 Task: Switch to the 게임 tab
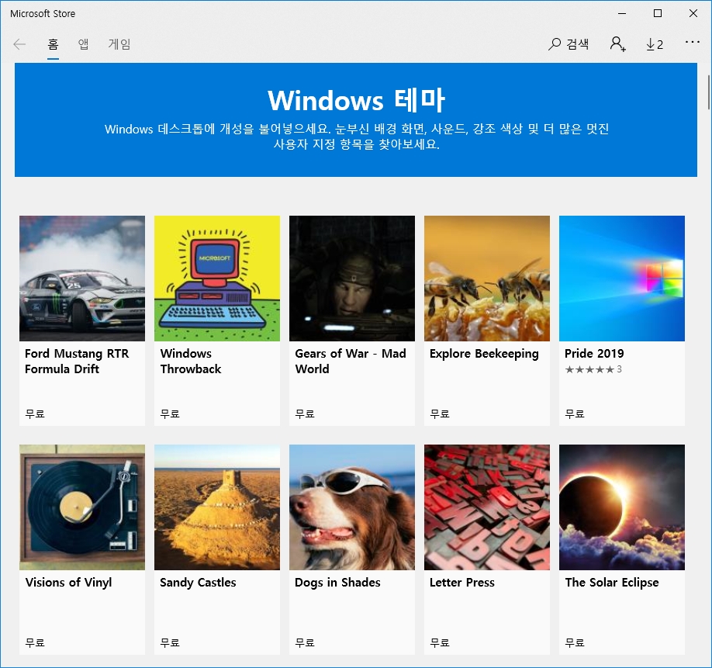click(119, 44)
